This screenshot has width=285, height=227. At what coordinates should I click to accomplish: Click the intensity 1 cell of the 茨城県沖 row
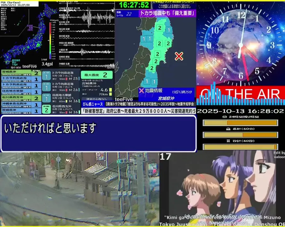point(36,111)
